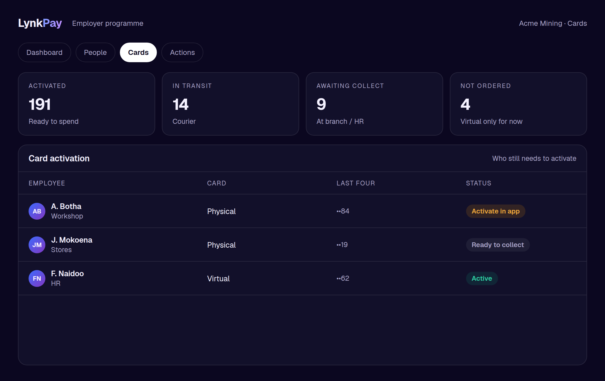605x381 pixels.
Task: Click 'Virtual only for now' caption
Action: pyautogui.click(x=491, y=122)
